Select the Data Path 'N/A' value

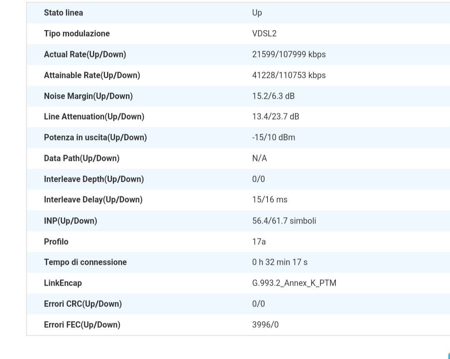click(x=259, y=158)
